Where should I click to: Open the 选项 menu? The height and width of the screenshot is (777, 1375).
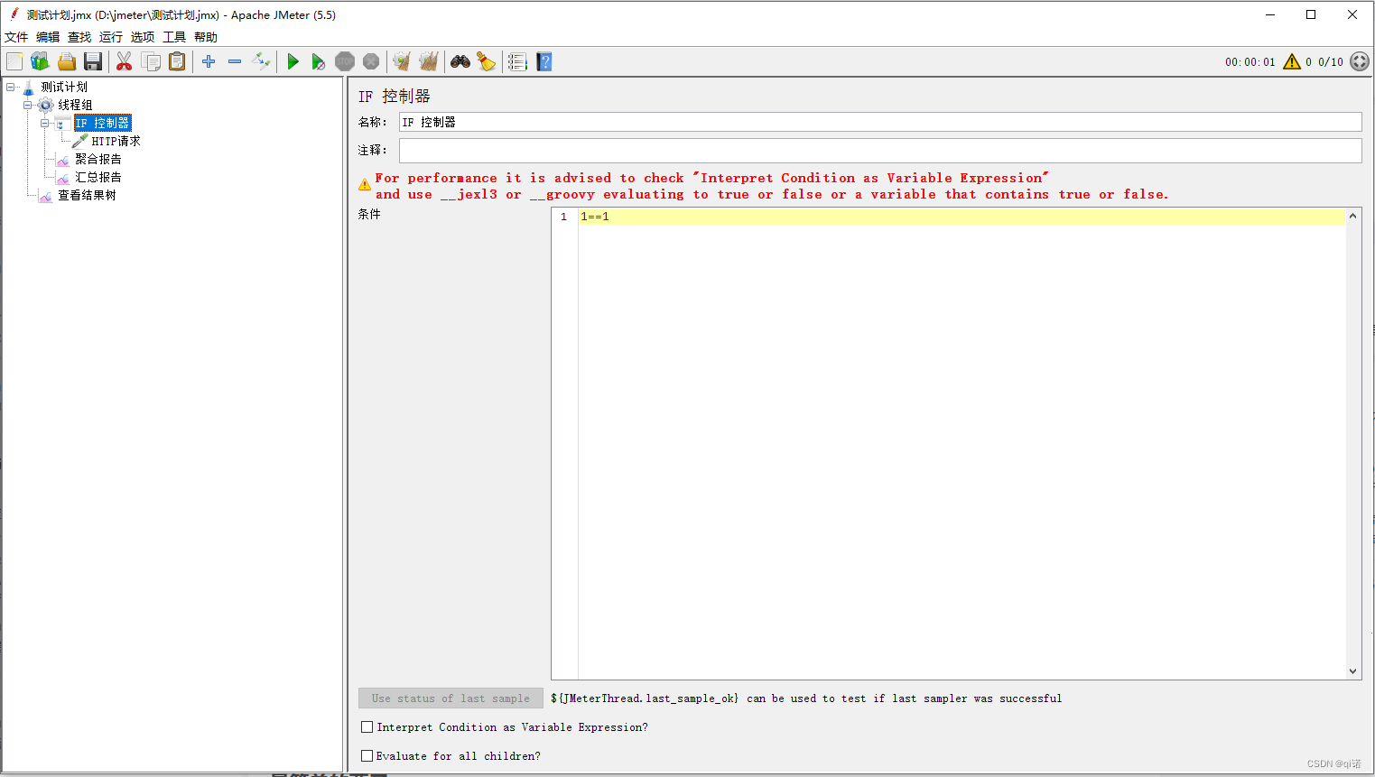(x=143, y=37)
